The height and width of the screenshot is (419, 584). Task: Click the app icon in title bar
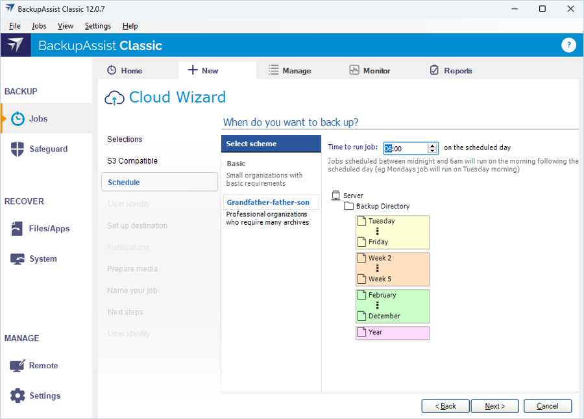pyautogui.click(x=10, y=8)
